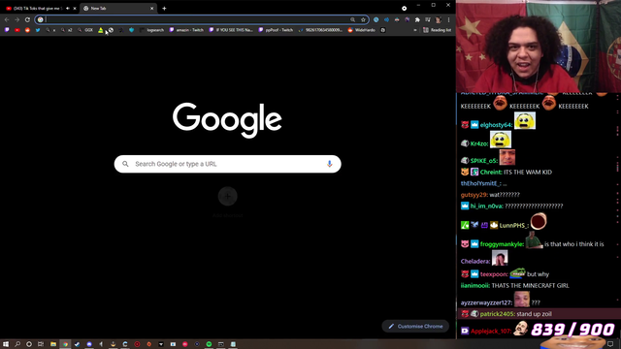Go back using browser back arrow

(x=7, y=19)
